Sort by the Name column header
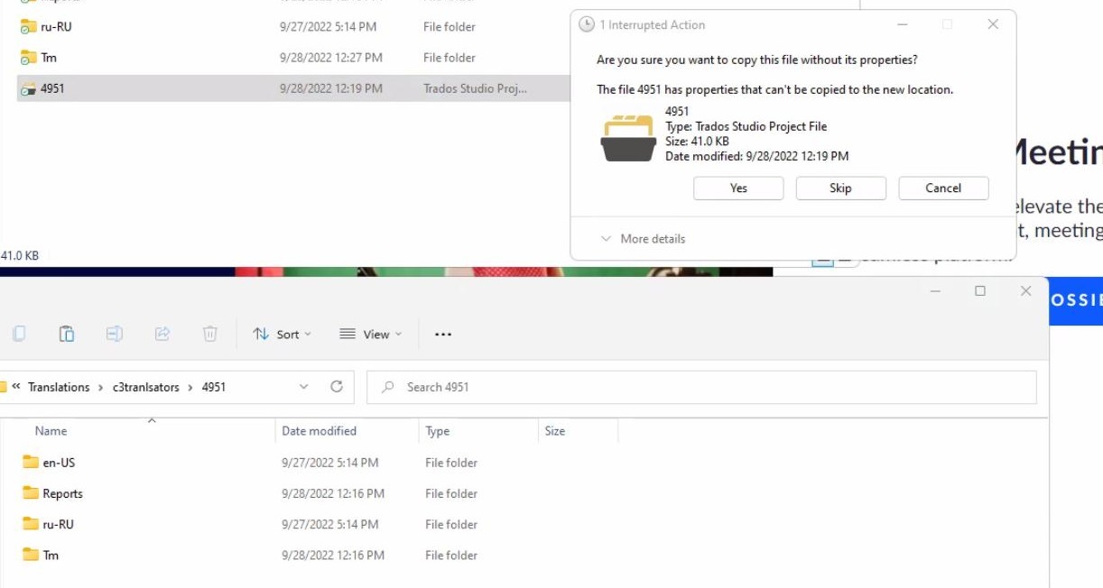This screenshot has height=588, width=1103. 51,431
